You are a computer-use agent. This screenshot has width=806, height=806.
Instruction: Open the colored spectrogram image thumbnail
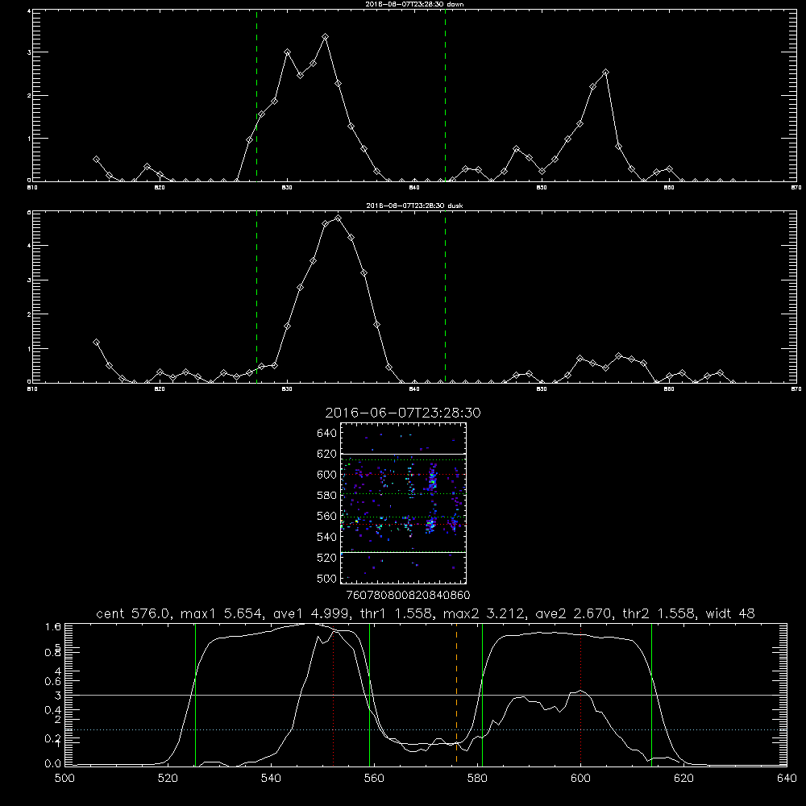pyautogui.click(x=403, y=503)
